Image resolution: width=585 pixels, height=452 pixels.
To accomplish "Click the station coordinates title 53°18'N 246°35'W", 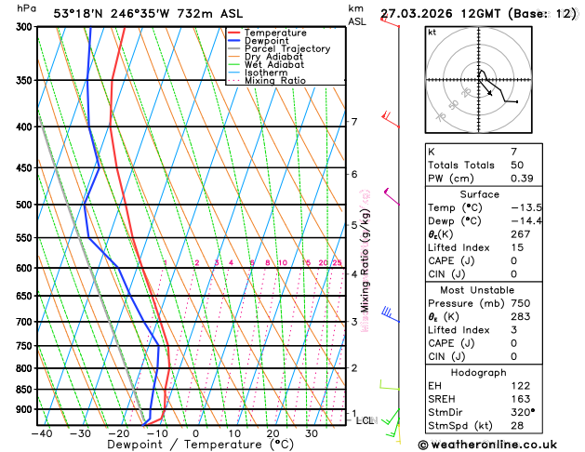I will [x=112, y=14].
